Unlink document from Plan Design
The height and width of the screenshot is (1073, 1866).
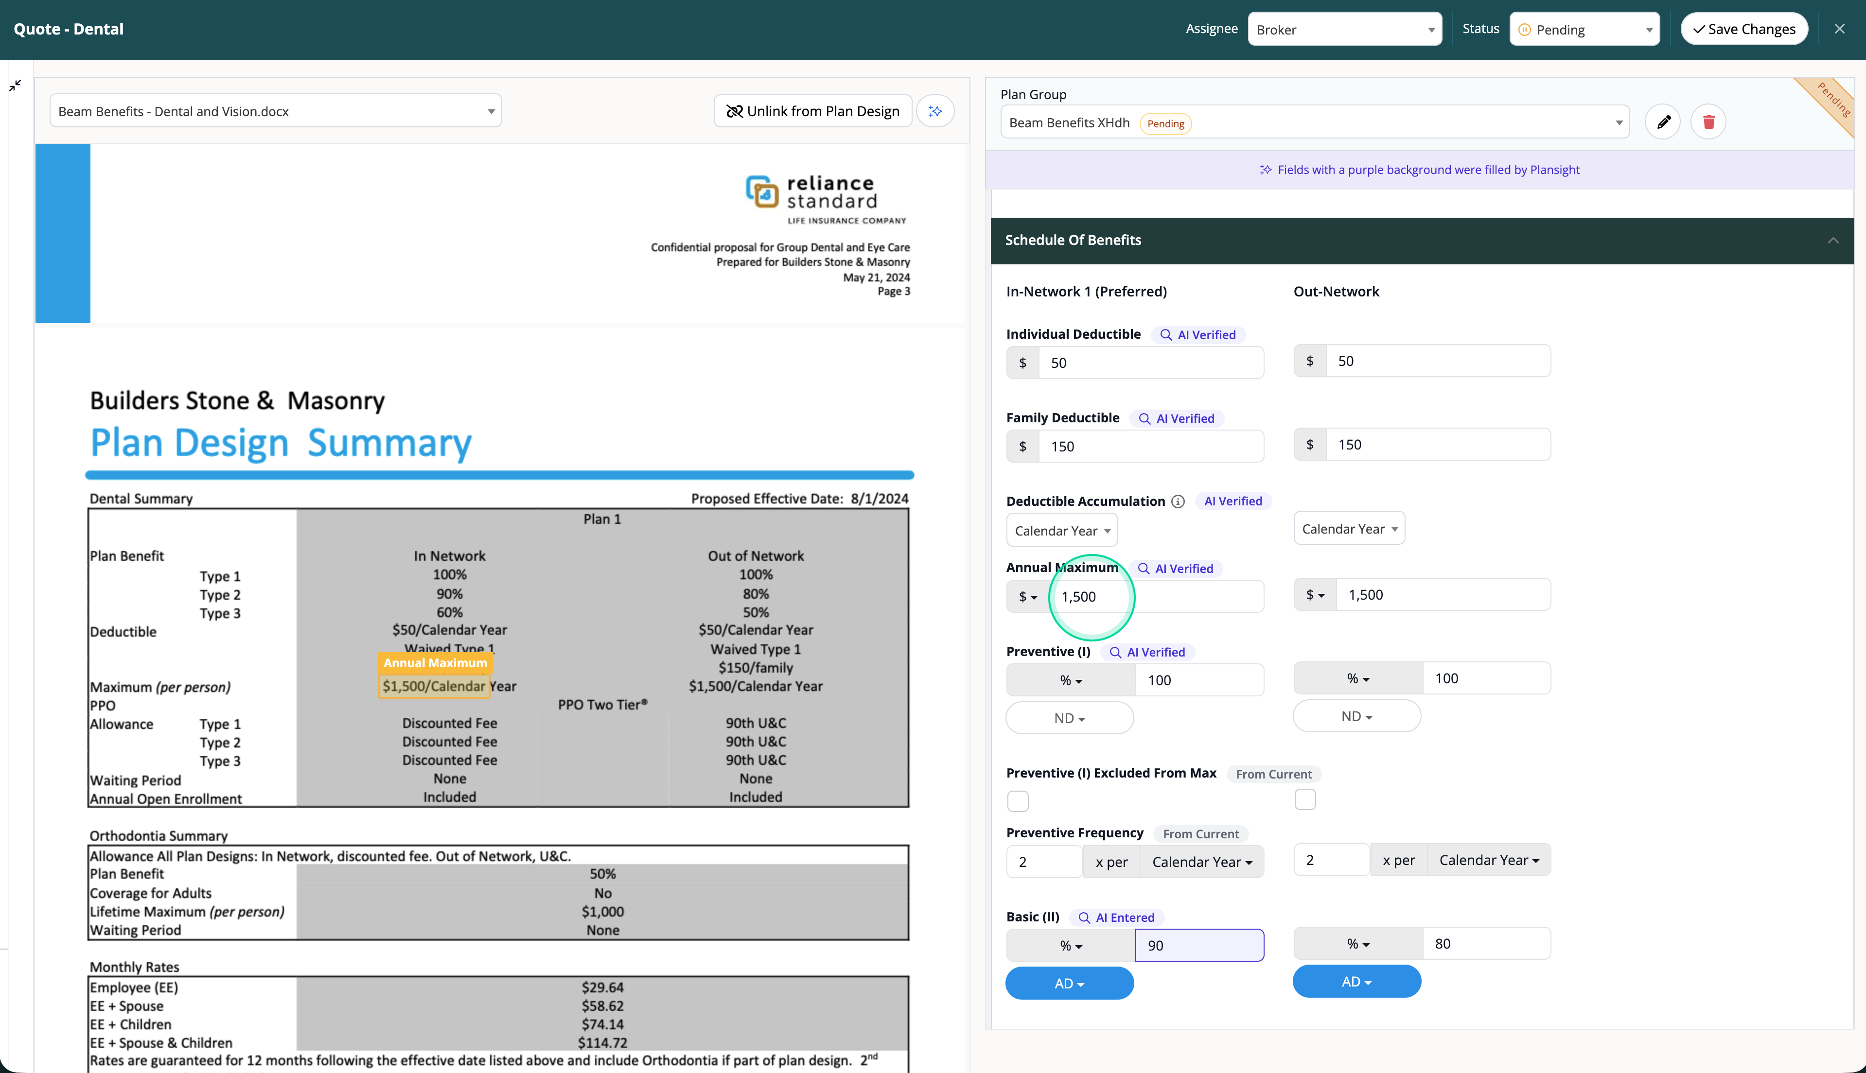(x=812, y=110)
